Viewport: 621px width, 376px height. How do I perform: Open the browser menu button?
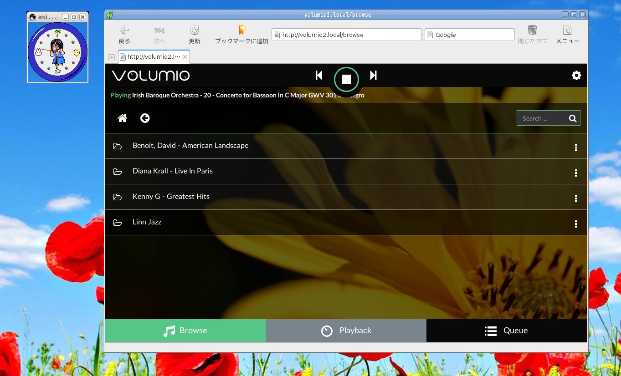tap(567, 35)
